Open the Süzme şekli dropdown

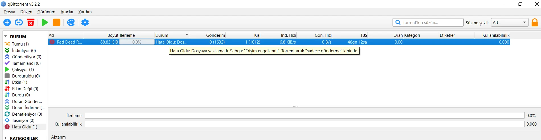tap(509, 23)
